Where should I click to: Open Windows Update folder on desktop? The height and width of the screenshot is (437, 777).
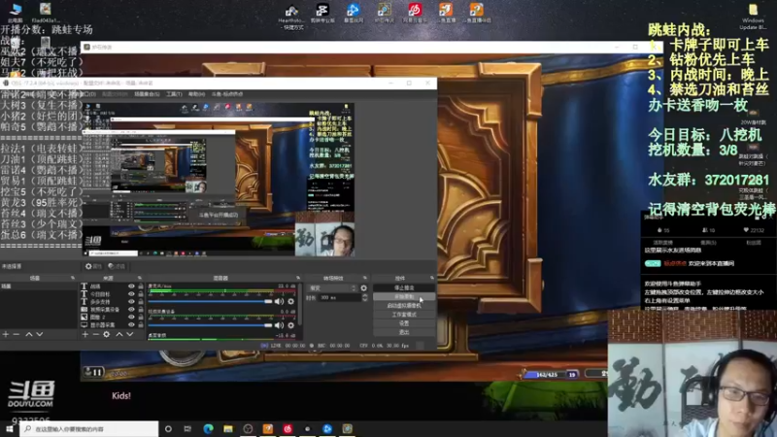click(x=753, y=16)
